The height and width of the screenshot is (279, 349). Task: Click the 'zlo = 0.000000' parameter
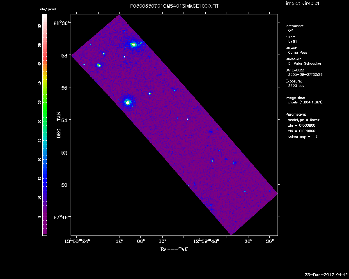[302, 126]
